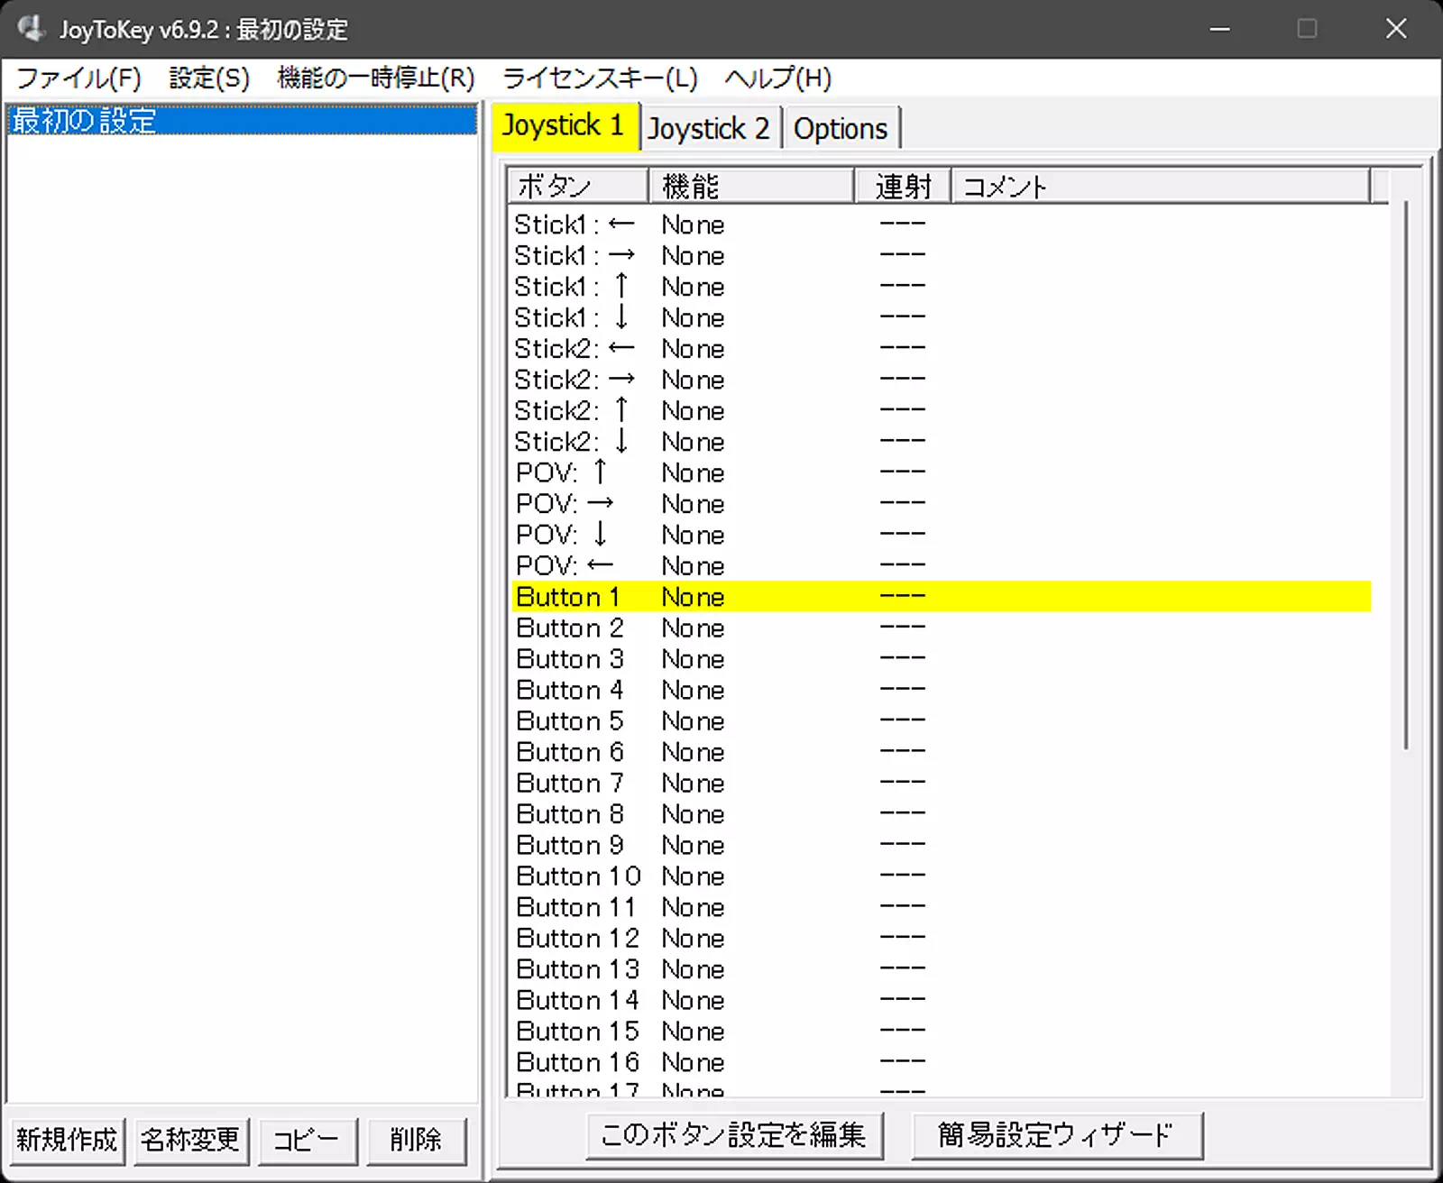Viewport: 1443px width, 1183px height.
Task: Select the 最初の設定 profile in the list
Action: click(x=242, y=120)
